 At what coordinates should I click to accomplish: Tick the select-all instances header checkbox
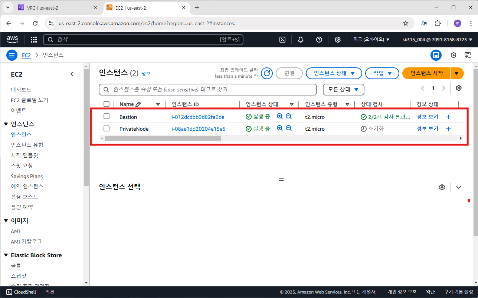coord(107,104)
